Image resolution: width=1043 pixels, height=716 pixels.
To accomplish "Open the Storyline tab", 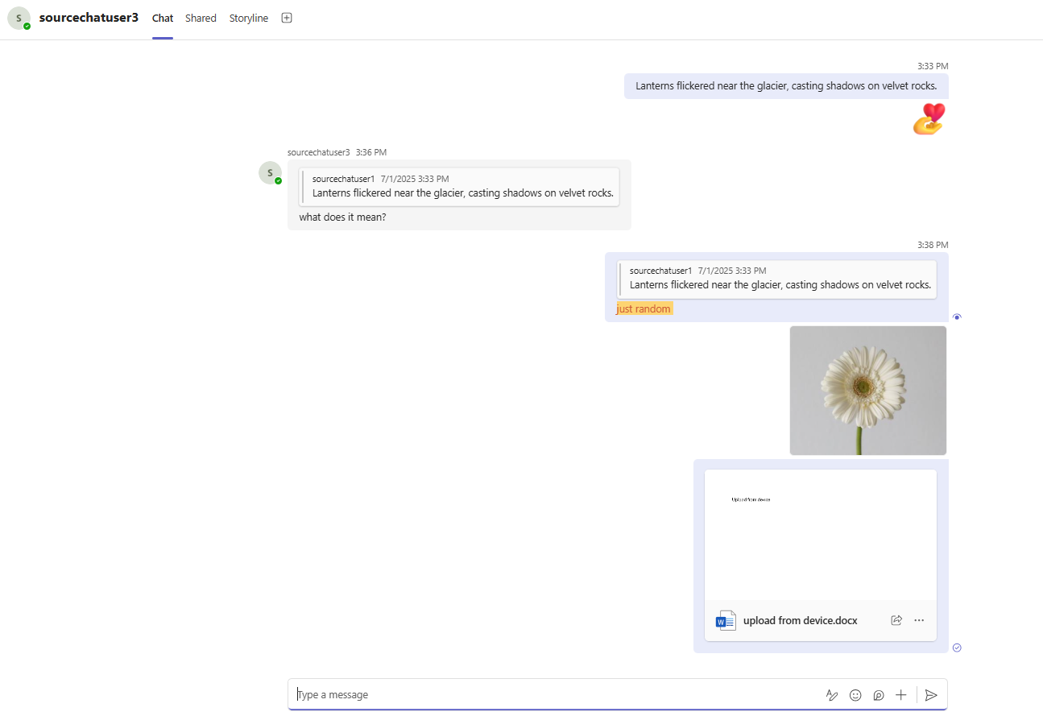I will point(248,18).
